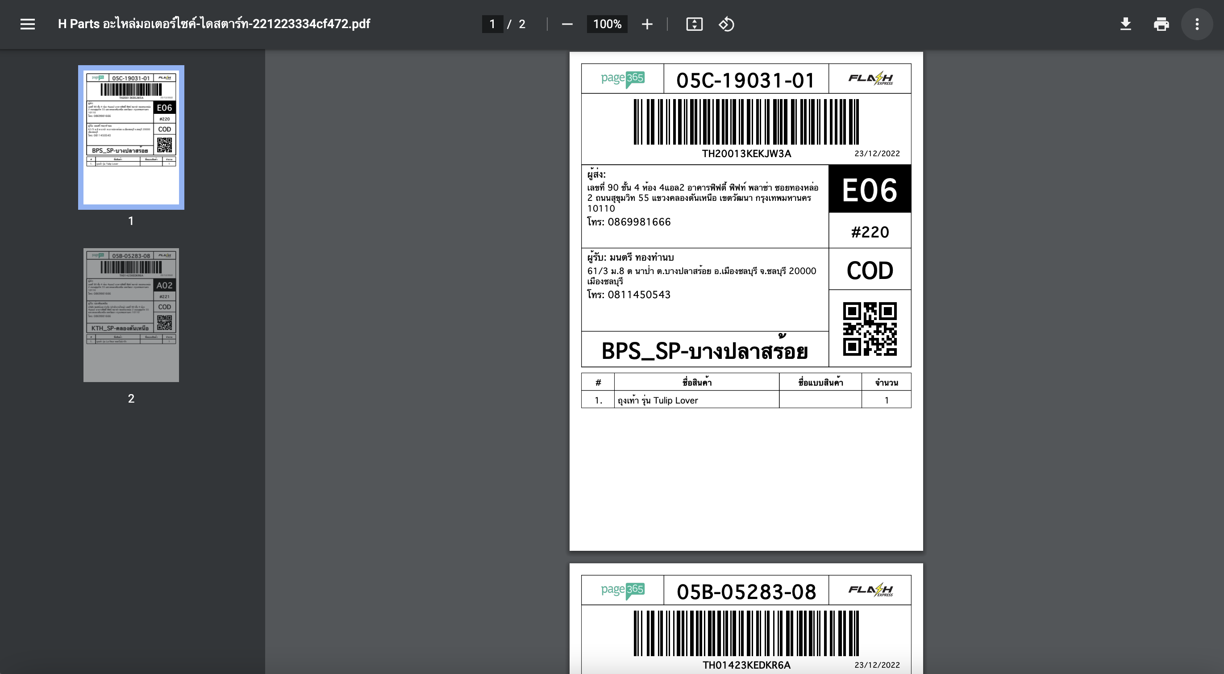This screenshot has height=674, width=1224.
Task: Select page 2 thumbnail
Action: coord(131,315)
